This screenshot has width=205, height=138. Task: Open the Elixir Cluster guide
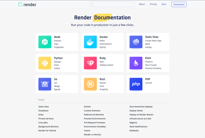coord(151,65)
